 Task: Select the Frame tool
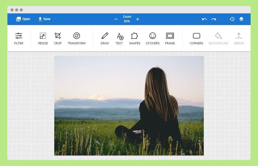(170, 39)
